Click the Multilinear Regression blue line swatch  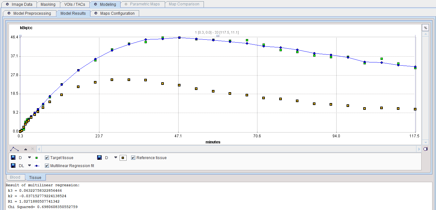point(38,166)
